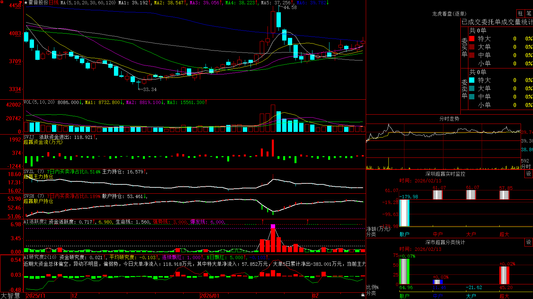Screen dimensions: 533x299
Task: Open the 日线 period selector
Action: point(54,3)
